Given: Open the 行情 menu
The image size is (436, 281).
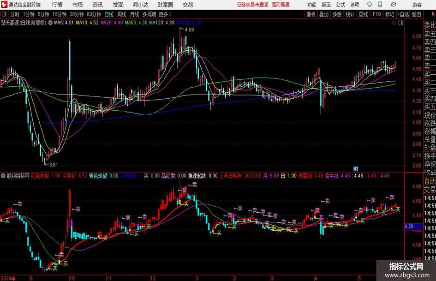Looking at the screenshot, I should [x=57, y=5].
